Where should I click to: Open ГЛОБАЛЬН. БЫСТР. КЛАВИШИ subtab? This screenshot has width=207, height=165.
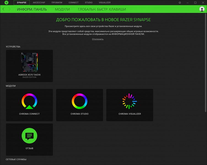coord(102,9)
